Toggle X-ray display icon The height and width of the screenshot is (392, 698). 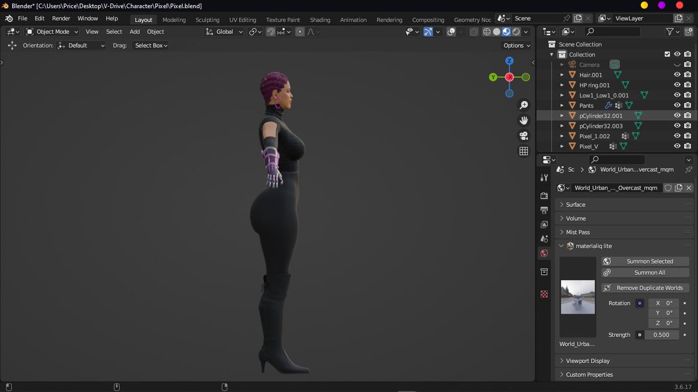[473, 32]
